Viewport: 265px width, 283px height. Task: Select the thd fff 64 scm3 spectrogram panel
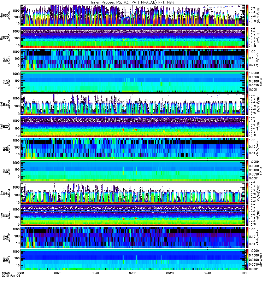point(133,127)
